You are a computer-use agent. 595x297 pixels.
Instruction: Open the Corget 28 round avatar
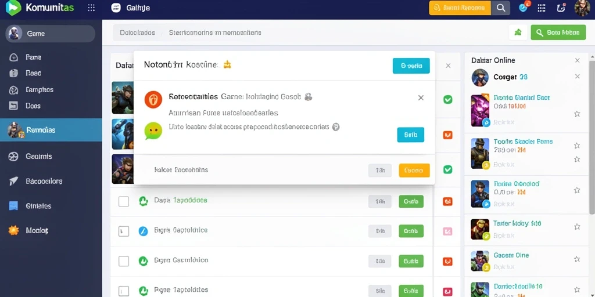[480, 78]
